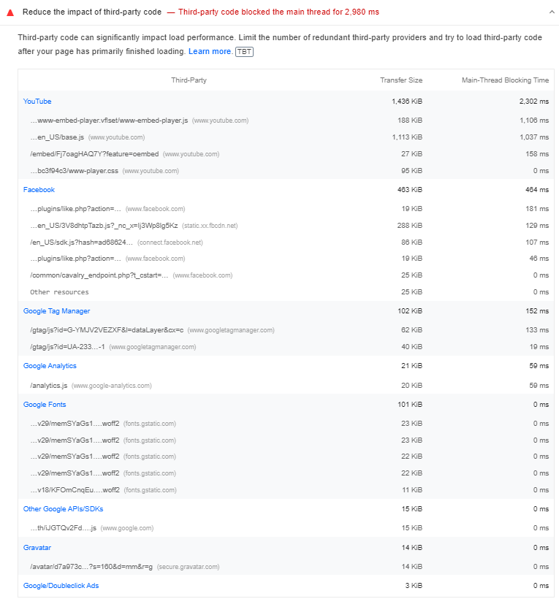Image resolution: width=559 pixels, height=607 pixels.
Task: Open the Gravatar entry
Action: click(37, 547)
